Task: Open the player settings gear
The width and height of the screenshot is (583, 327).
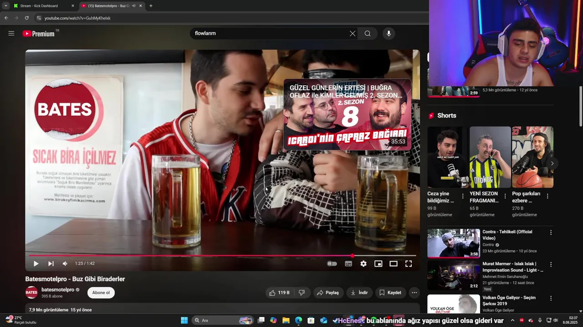Action: click(x=363, y=263)
